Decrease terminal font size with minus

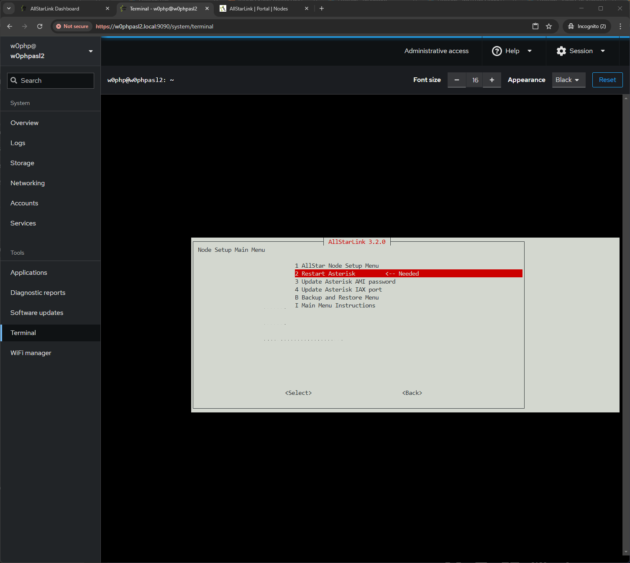tap(457, 80)
